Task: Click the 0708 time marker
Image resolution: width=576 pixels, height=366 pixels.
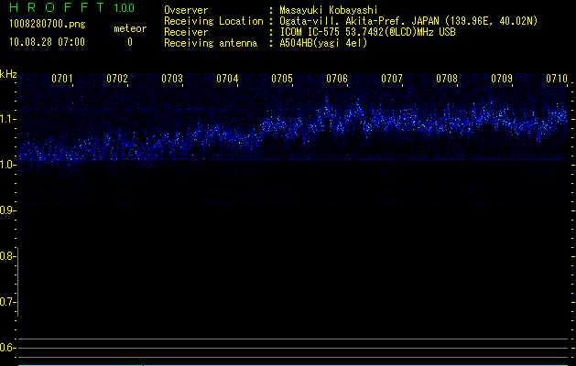Action: (x=447, y=80)
